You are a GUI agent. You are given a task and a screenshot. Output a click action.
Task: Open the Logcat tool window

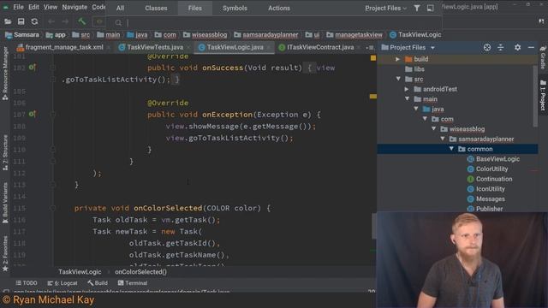click(63, 283)
